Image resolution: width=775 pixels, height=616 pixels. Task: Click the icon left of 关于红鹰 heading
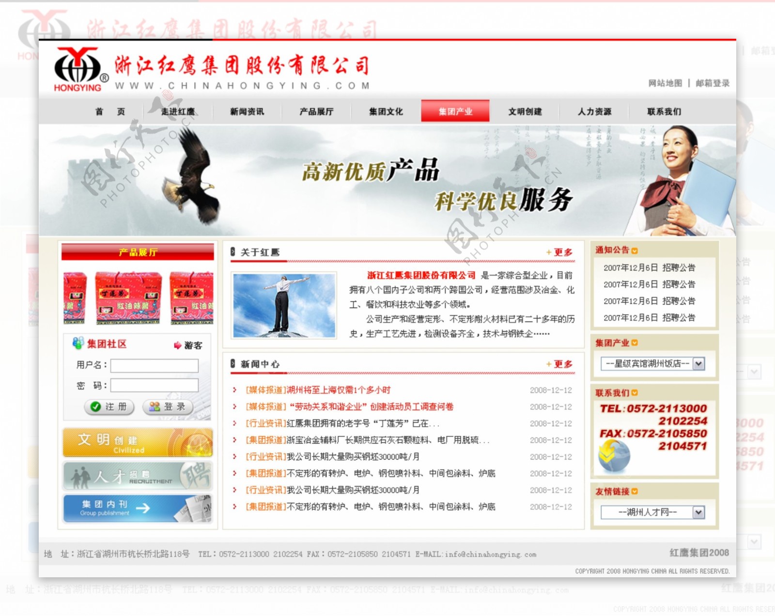click(x=233, y=252)
